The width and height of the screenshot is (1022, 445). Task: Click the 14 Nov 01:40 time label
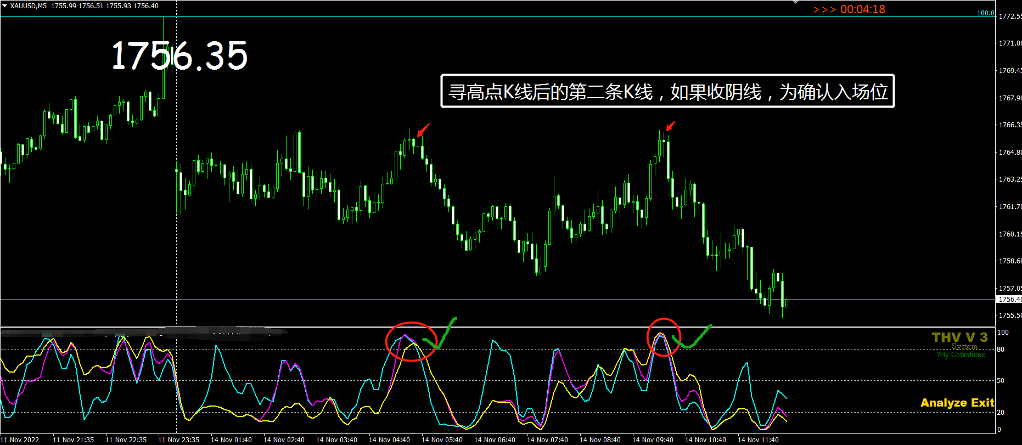point(231,440)
